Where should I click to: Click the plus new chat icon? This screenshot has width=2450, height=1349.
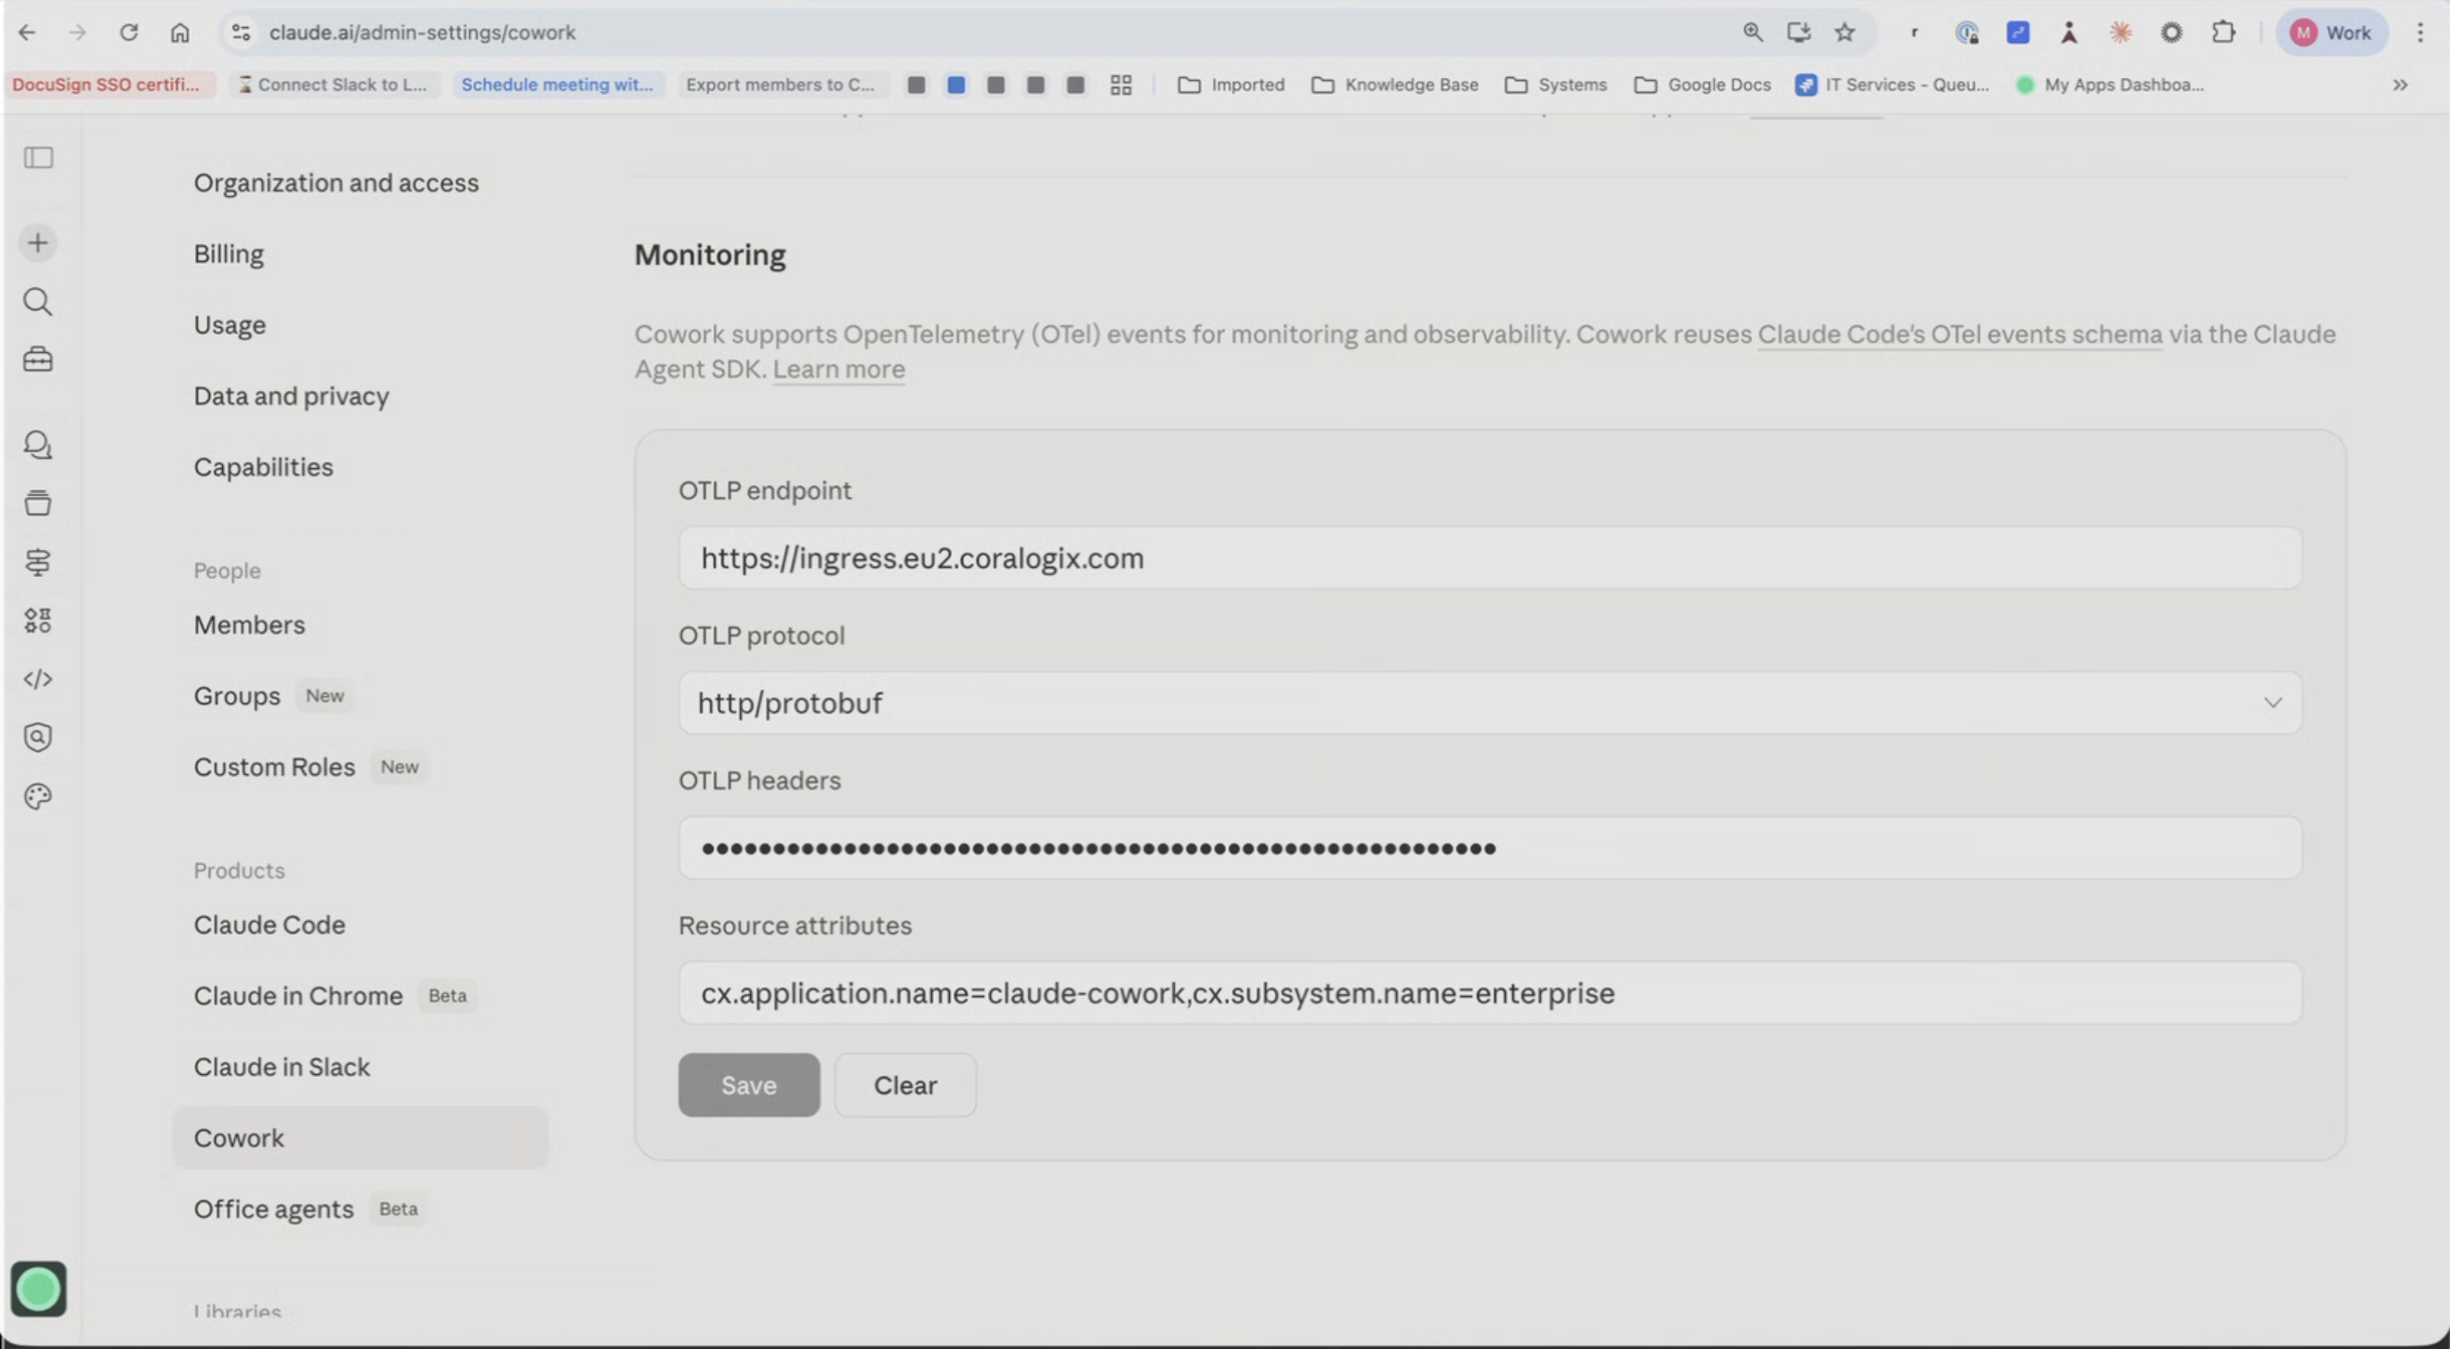38,243
